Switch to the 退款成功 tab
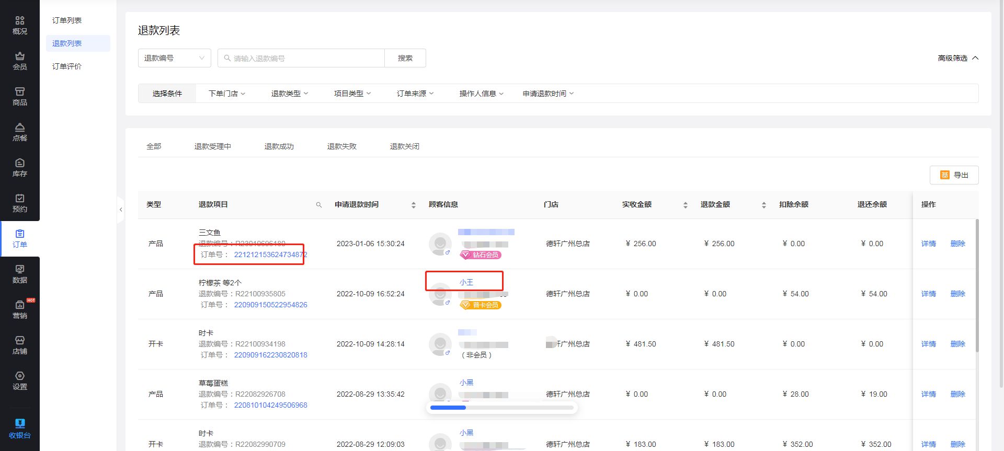This screenshot has height=451, width=1004. click(x=279, y=146)
